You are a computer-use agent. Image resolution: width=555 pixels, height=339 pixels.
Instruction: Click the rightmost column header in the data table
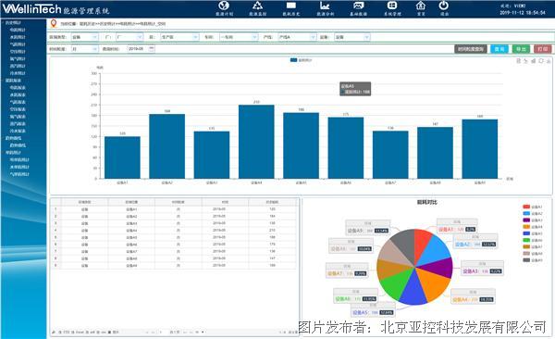pos(272,202)
